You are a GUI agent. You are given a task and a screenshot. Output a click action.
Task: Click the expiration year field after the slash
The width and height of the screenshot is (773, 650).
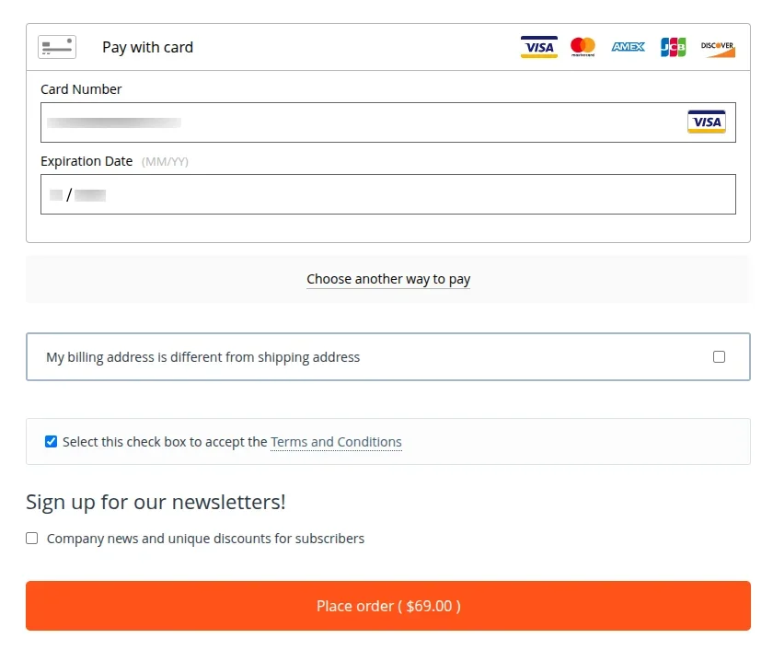(x=90, y=195)
